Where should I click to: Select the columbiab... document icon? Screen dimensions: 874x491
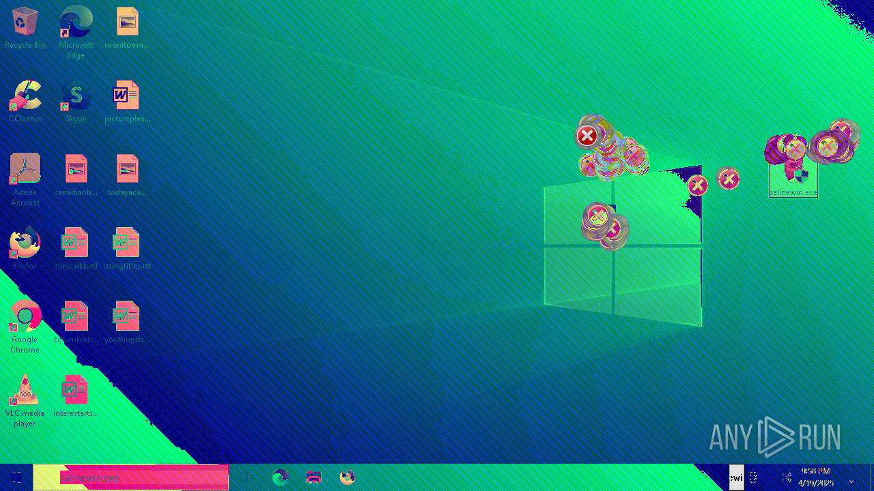[76, 323]
